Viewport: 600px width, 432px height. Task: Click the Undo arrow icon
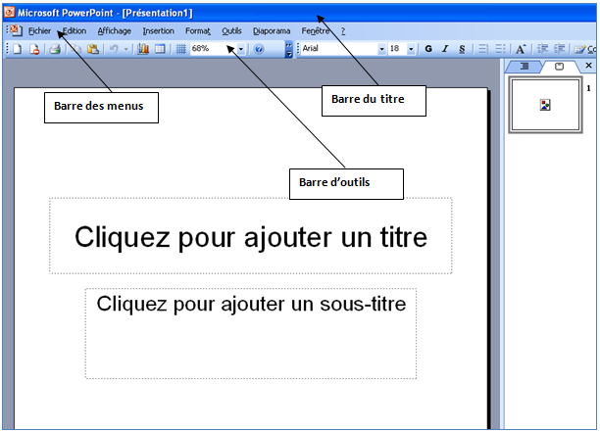(x=114, y=49)
